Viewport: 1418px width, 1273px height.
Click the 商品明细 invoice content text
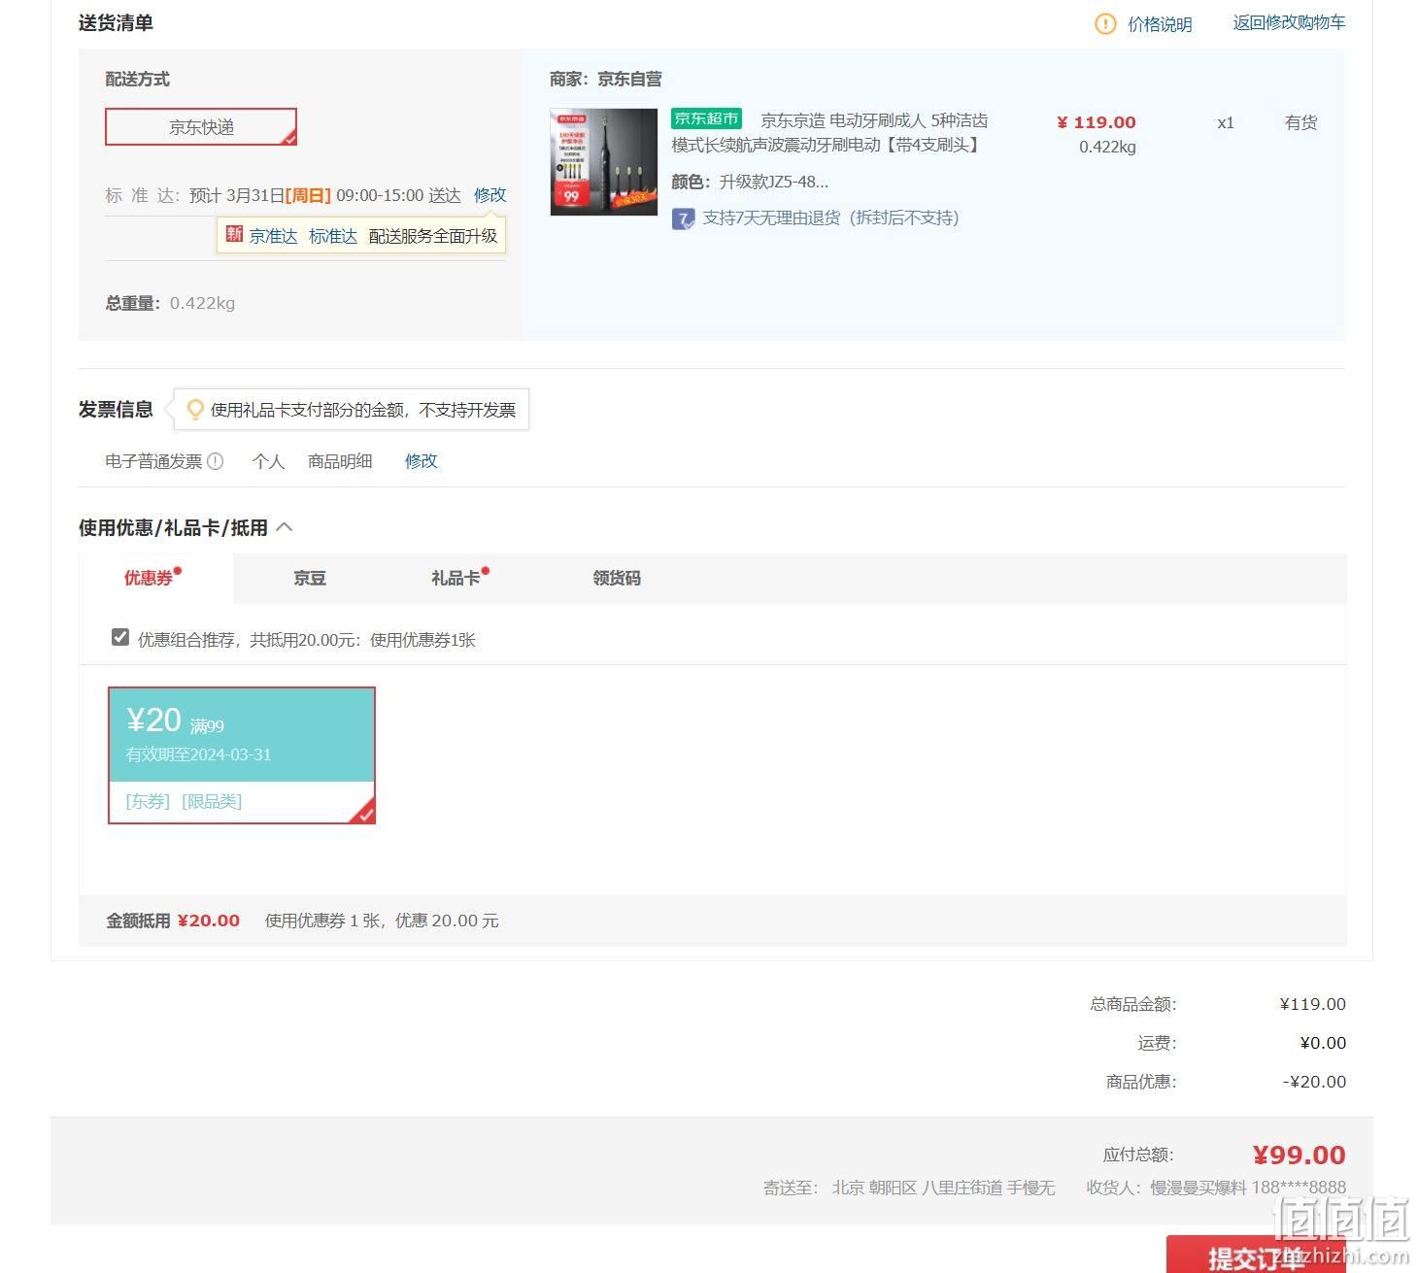click(x=340, y=461)
